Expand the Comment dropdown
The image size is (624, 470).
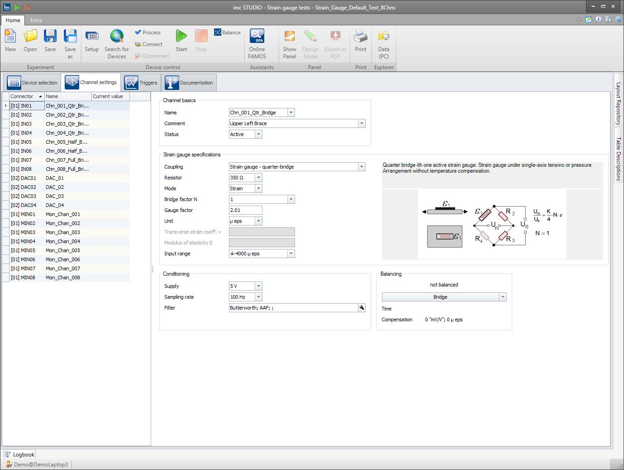(x=362, y=123)
